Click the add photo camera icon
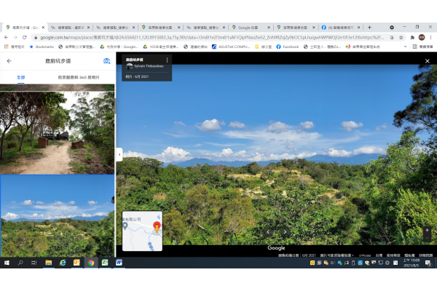Viewport: 437px width, 291px height. [x=107, y=61]
